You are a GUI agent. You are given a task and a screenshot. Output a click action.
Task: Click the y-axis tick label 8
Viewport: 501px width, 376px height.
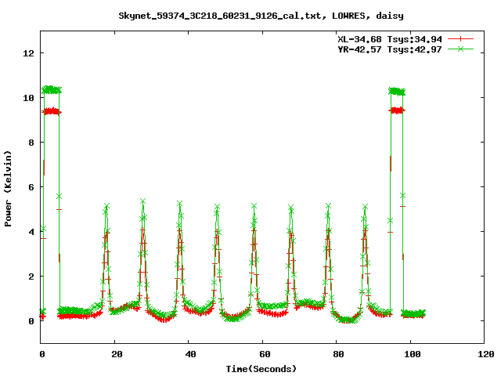pos(31,143)
